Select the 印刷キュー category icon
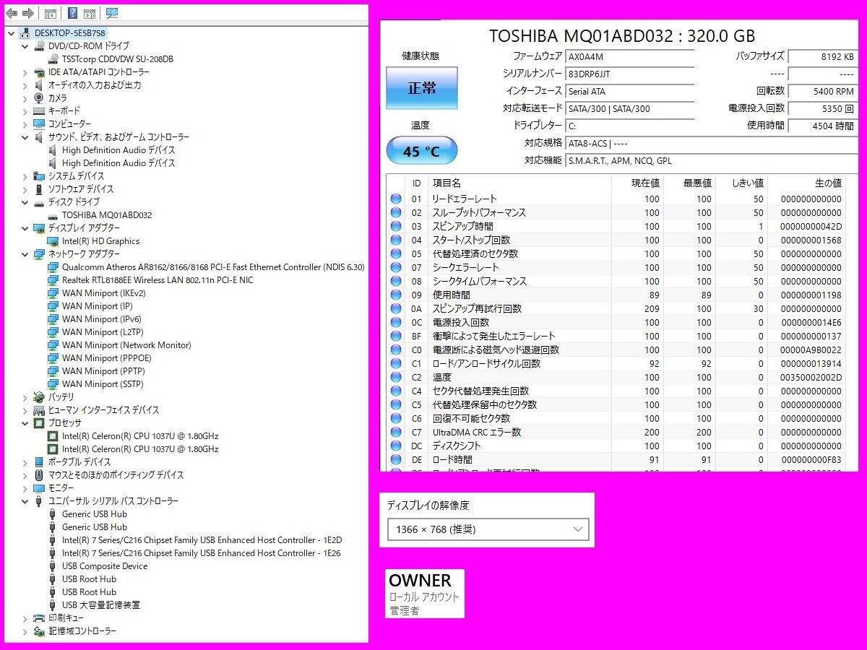The image size is (867, 650). point(39,617)
